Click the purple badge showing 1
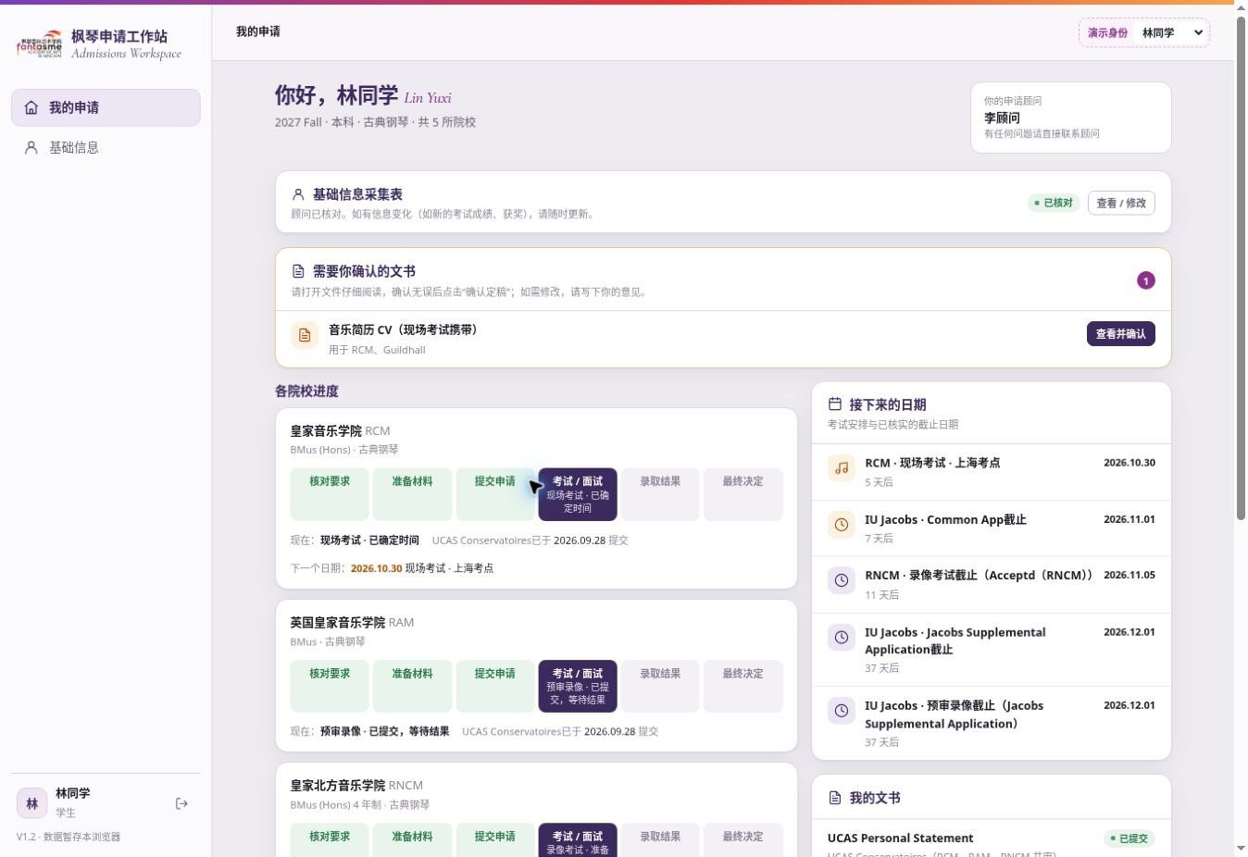Image resolution: width=1248 pixels, height=857 pixels. click(x=1146, y=280)
